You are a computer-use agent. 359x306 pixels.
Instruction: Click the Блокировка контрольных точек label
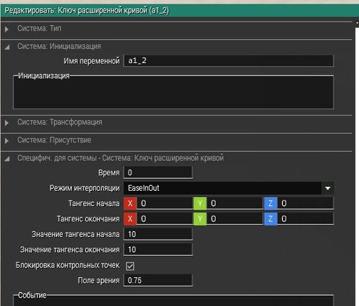(x=68, y=265)
